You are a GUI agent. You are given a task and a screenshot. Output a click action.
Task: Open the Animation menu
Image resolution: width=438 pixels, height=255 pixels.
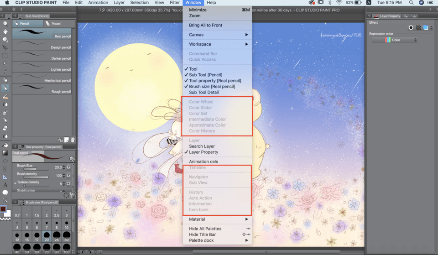coord(98,3)
